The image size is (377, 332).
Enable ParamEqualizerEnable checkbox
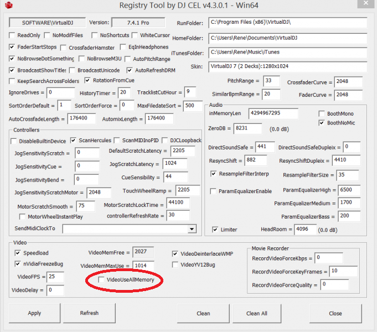[x=213, y=191]
